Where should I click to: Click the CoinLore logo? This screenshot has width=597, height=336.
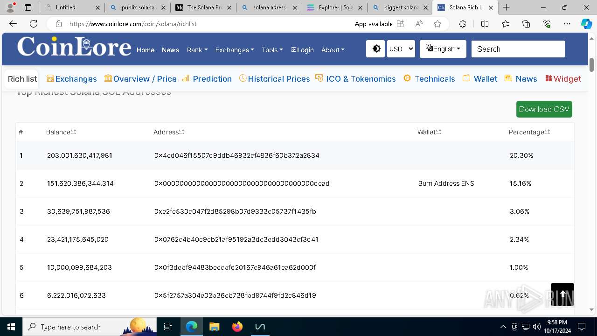(74, 46)
